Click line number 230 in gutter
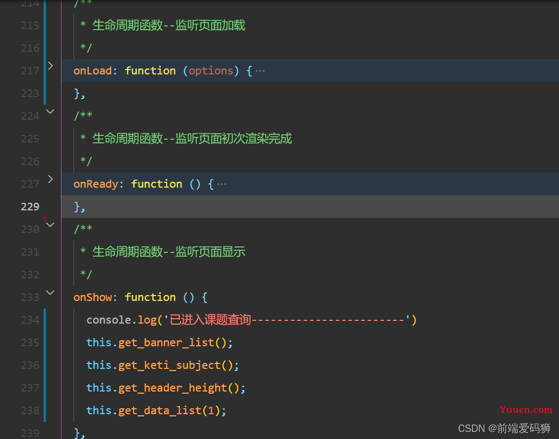The image size is (559, 439). click(30, 229)
